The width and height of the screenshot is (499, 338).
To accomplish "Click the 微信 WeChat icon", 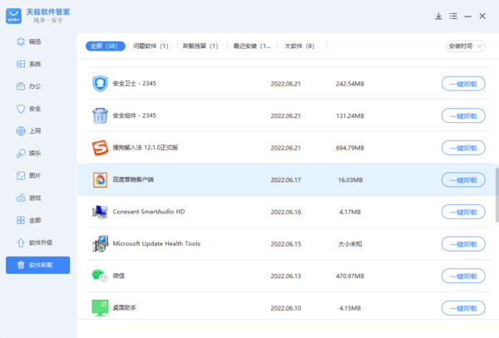I will click(99, 276).
